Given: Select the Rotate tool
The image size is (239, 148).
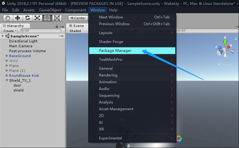Looking at the screenshot, I should pos(28,18).
